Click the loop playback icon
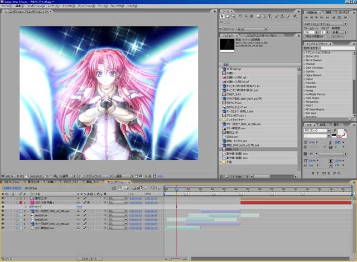Screen dimensions: 357x262 (340, 17)
